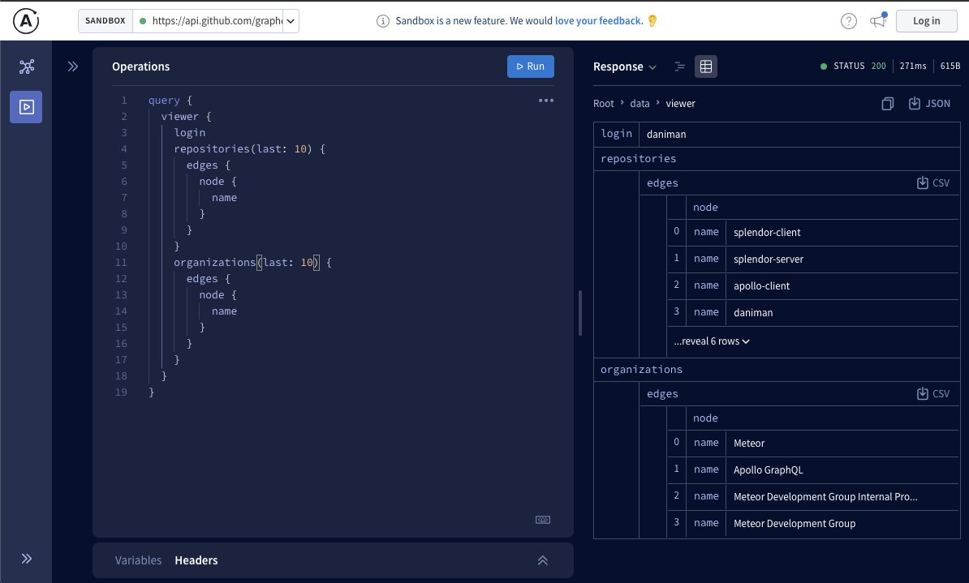
Task: Click the 271ms response time
Action: pyautogui.click(x=913, y=66)
